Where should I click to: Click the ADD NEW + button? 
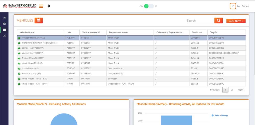click(x=236, y=21)
